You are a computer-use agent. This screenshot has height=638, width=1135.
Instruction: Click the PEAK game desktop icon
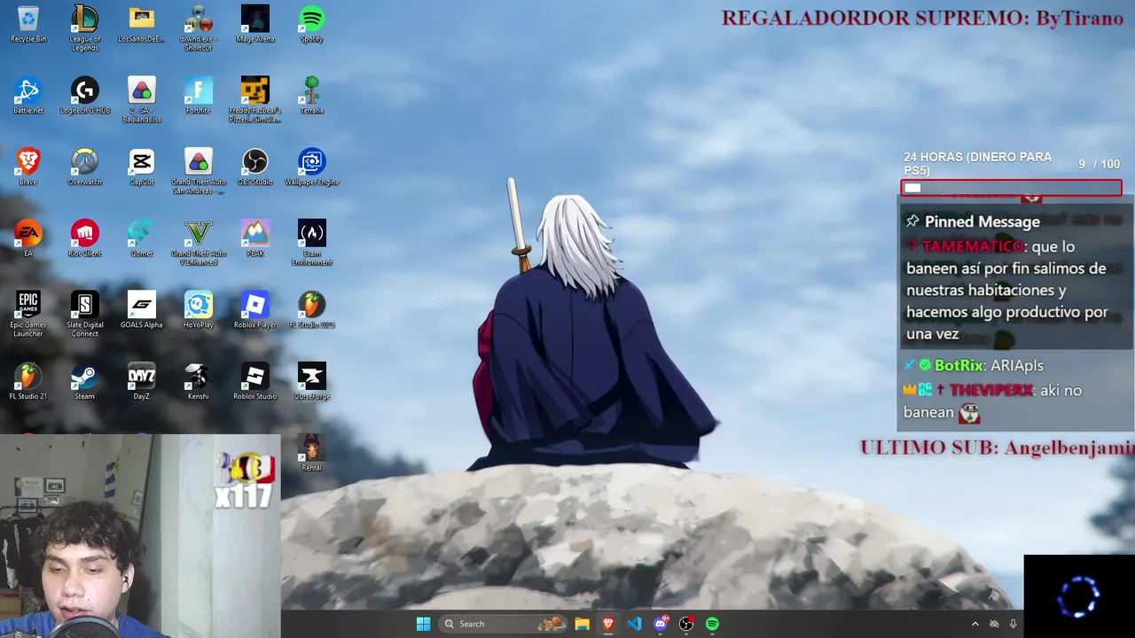point(255,238)
